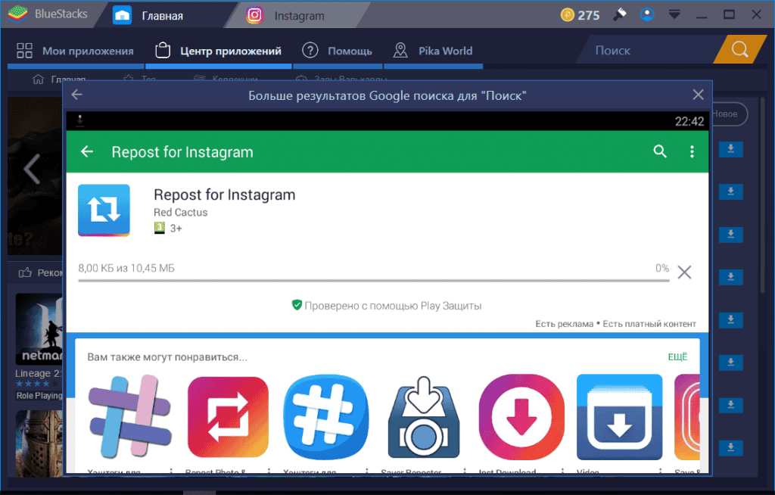
Task: Open the Помощь tab
Action: (338, 51)
